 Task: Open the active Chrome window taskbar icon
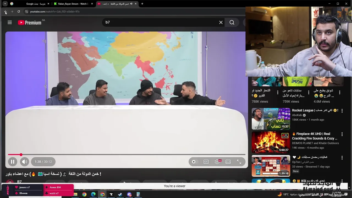coord(102,194)
